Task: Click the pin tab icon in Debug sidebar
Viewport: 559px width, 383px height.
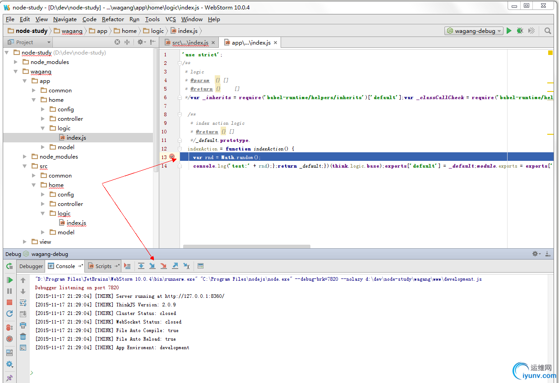Action: [9, 378]
